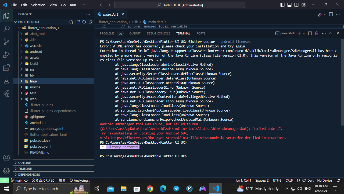Toggle the primary side bar layout
344x194 pixels.
[282, 5]
